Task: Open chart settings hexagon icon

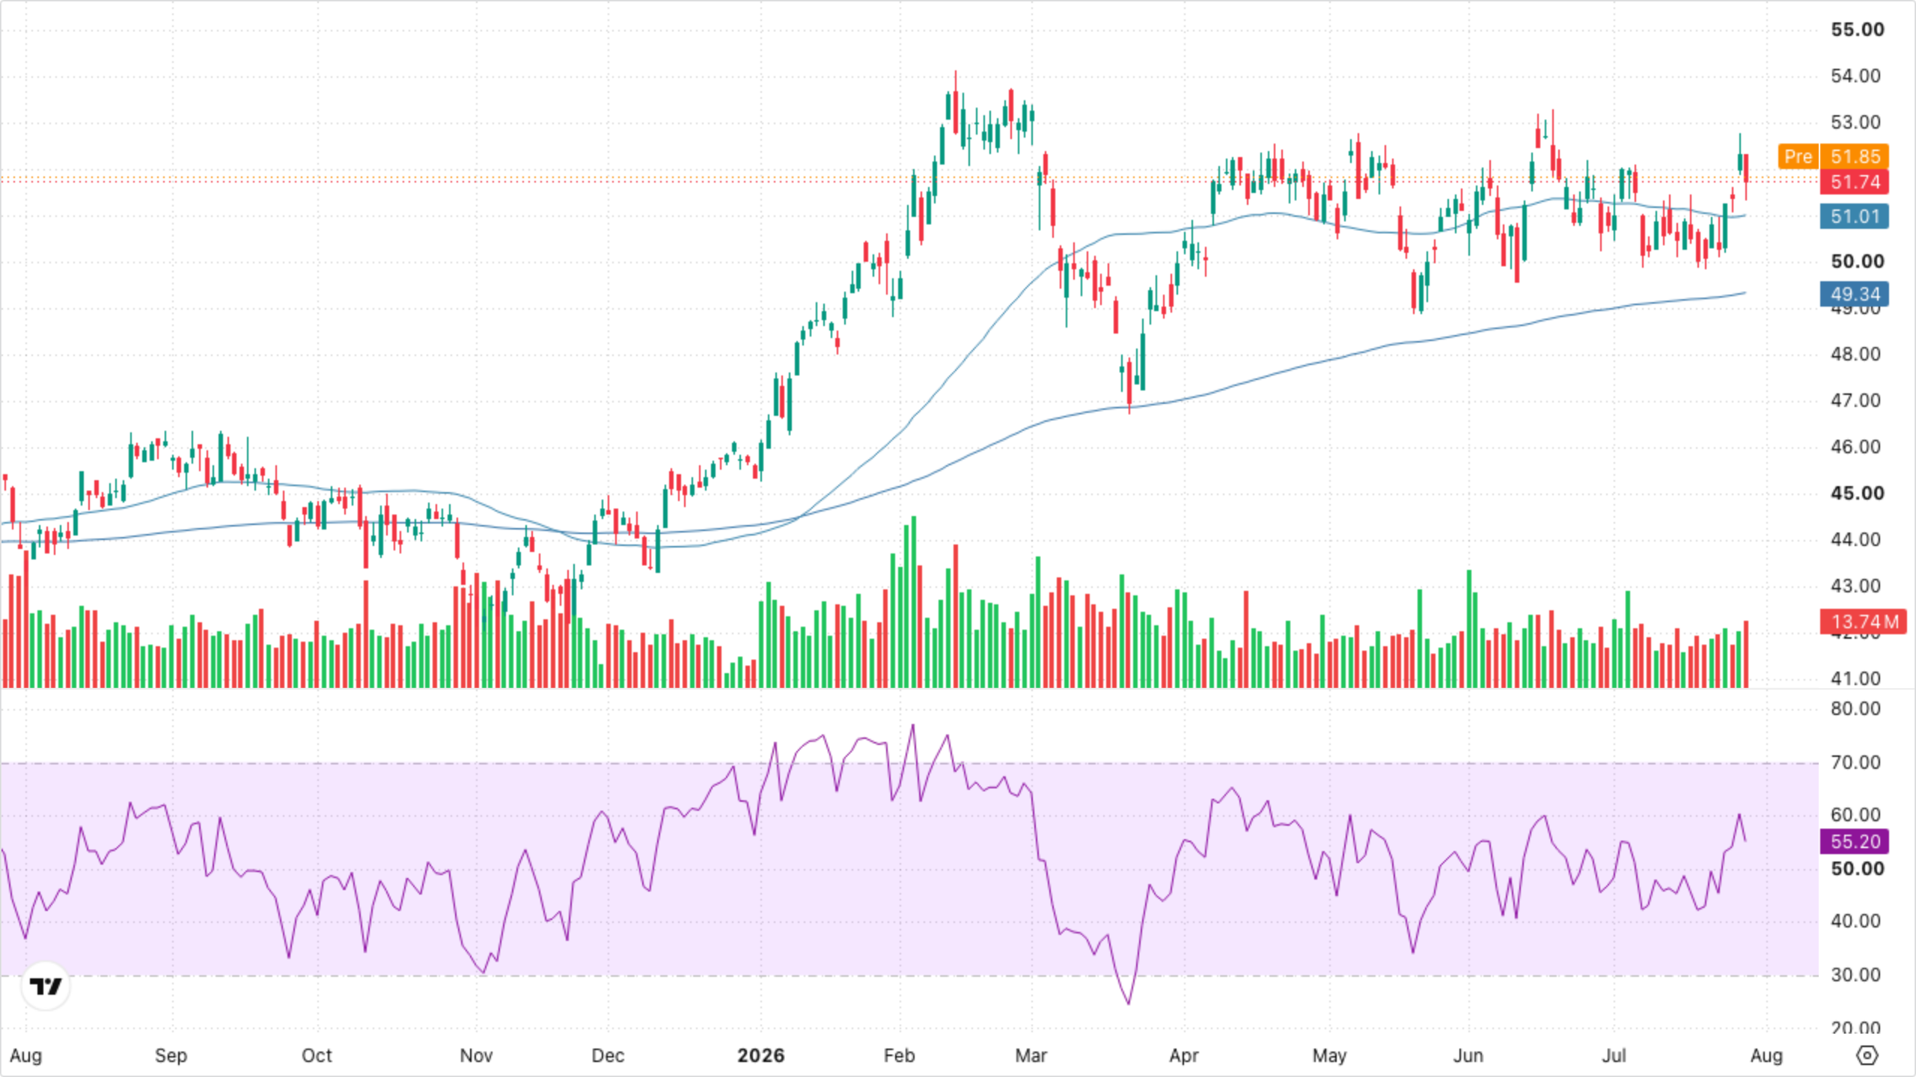Action: [1867, 1055]
